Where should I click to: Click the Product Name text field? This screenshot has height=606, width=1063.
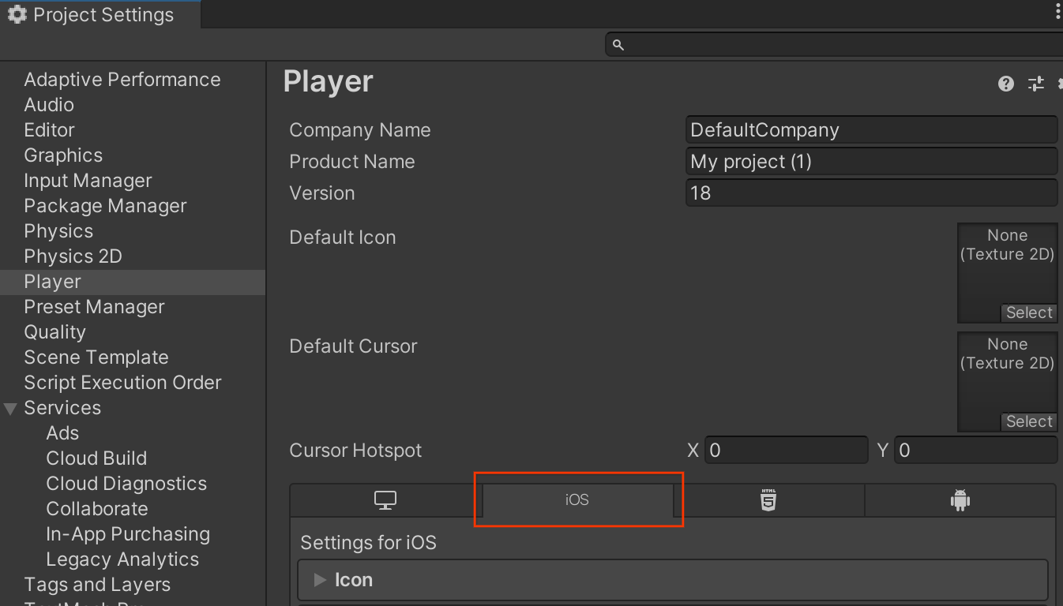point(870,162)
